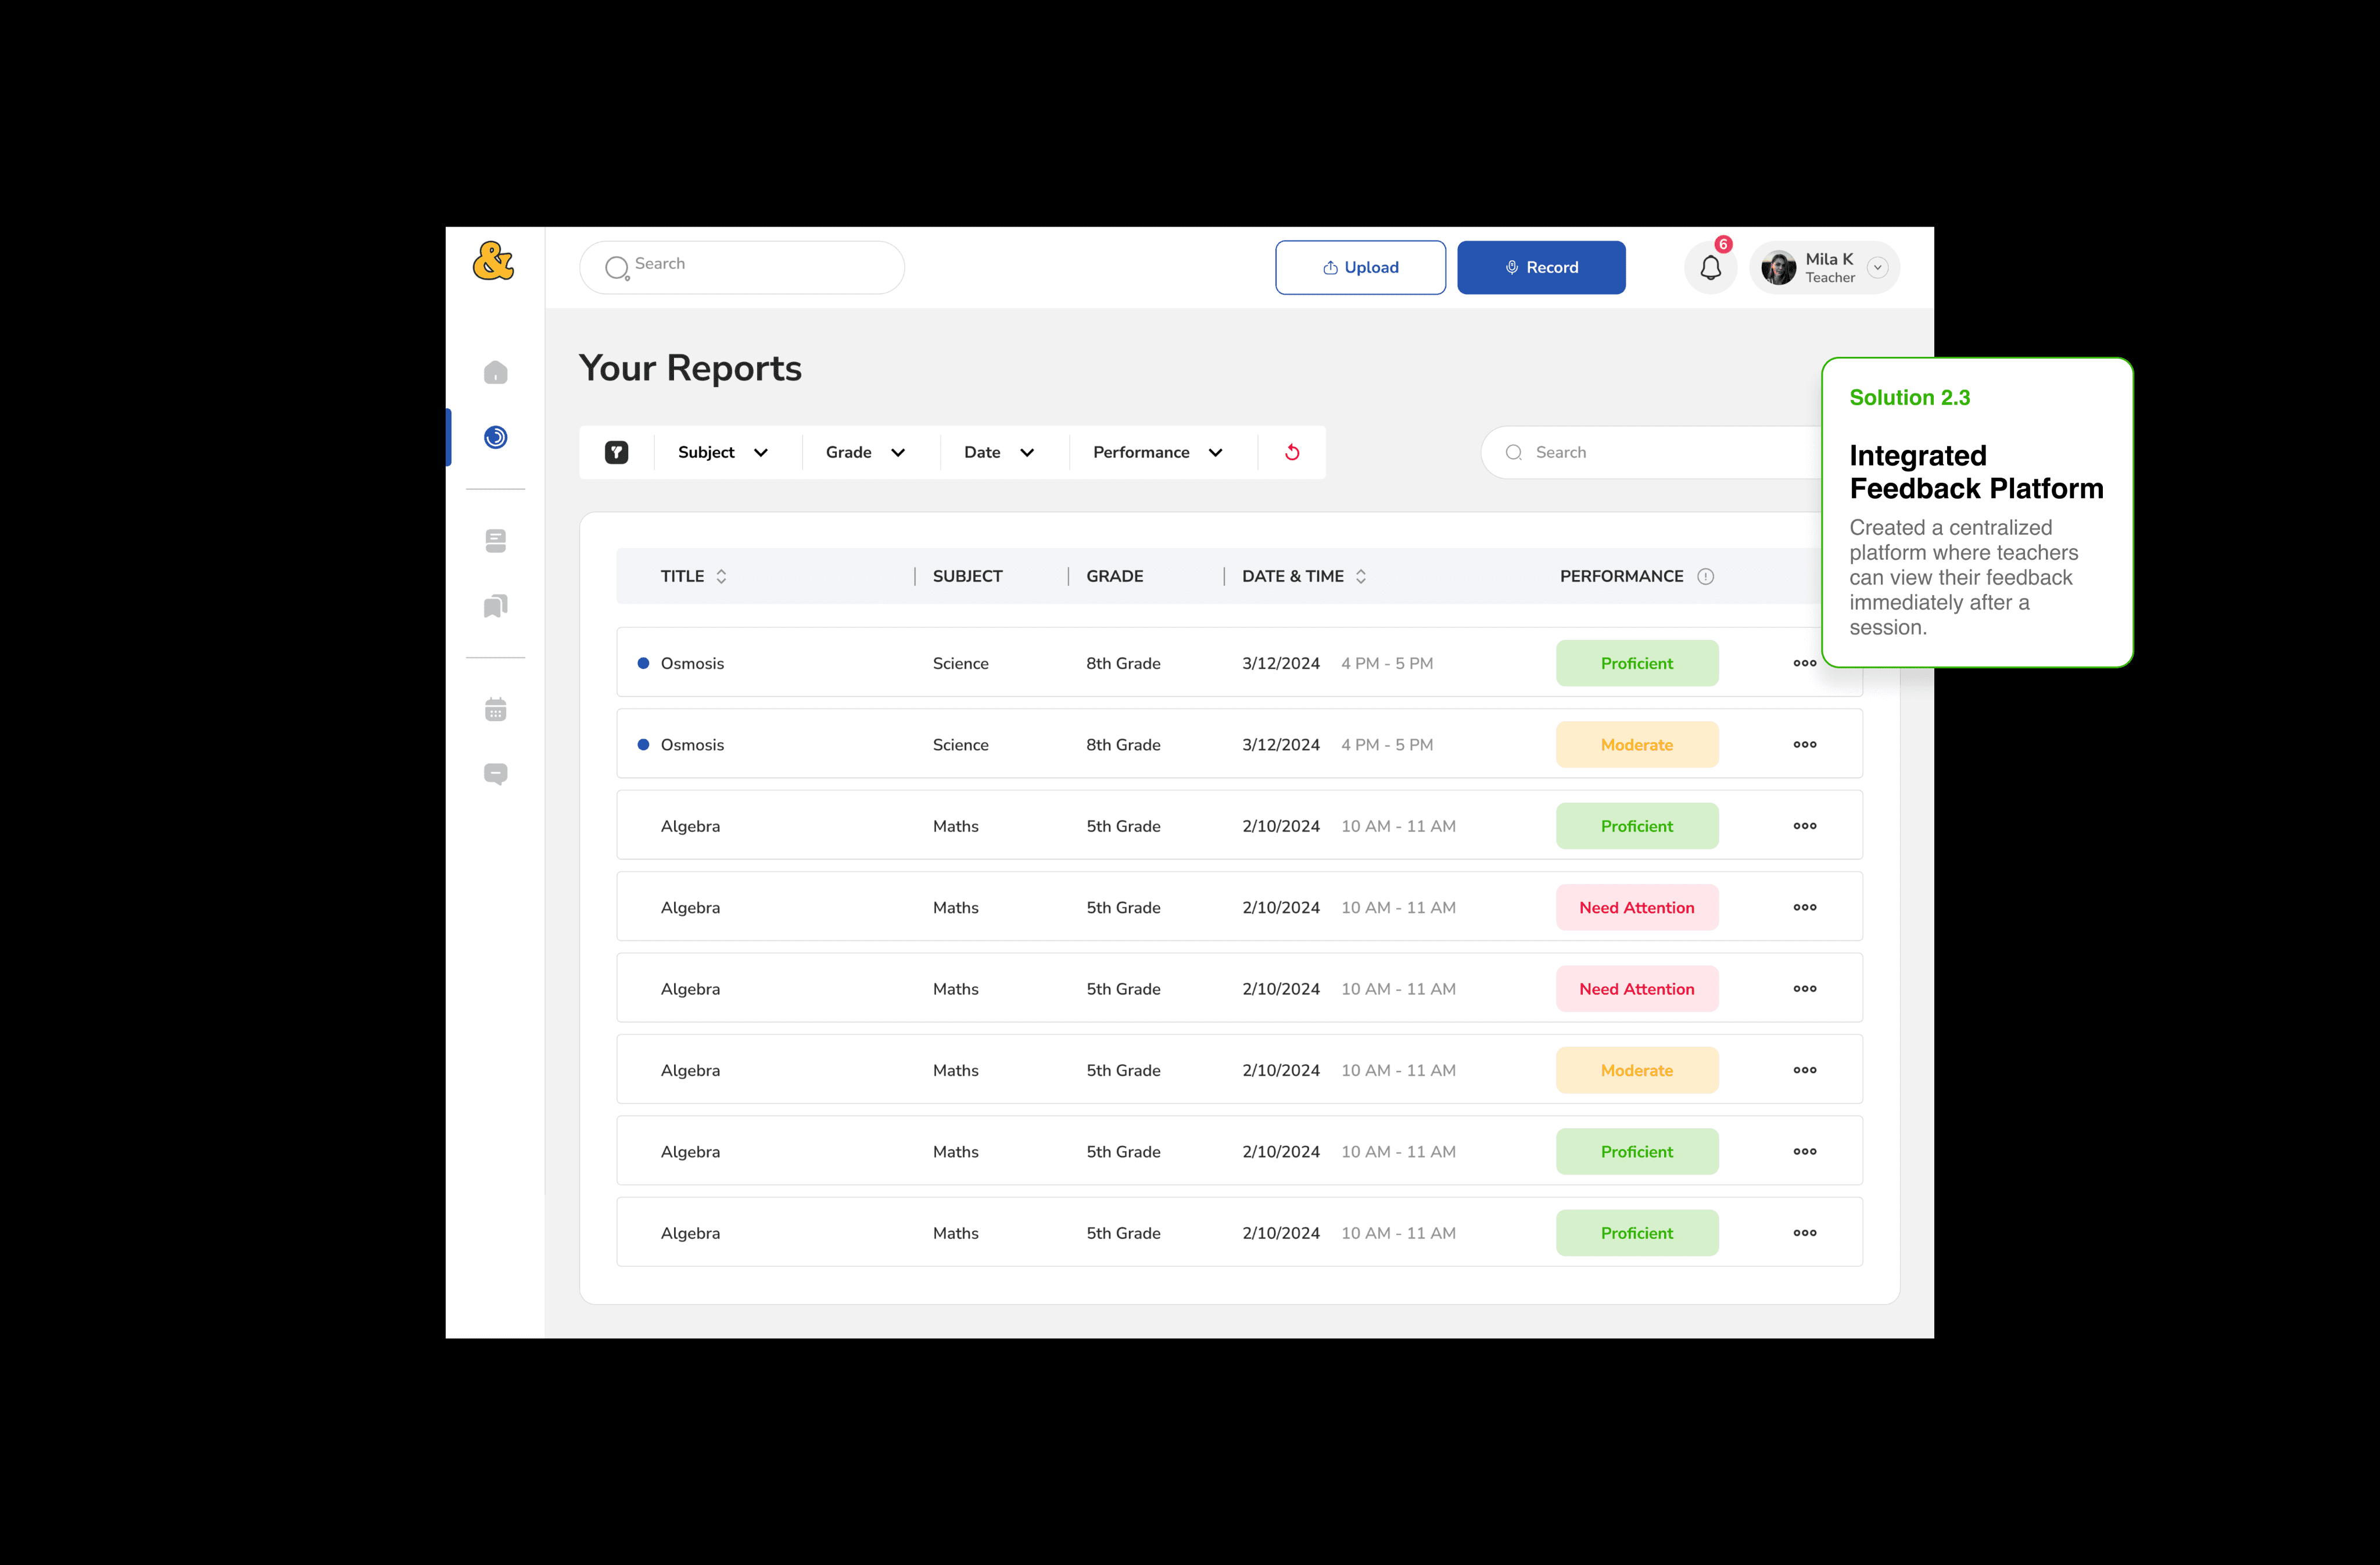This screenshot has height=1565, width=2380.
Task: Click the filter funnel icon
Action: tap(616, 452)
